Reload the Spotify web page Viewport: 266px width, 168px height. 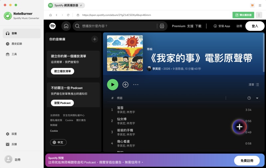point(68,15)
